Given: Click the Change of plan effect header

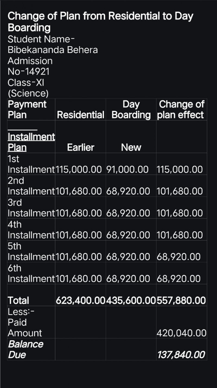Looking at the screenshot, I should click(181, 109).
